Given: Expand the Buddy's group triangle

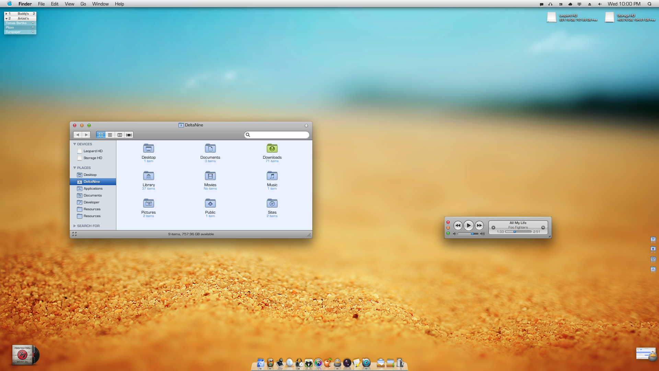Looking at the screenshot, I should (6, 14).
